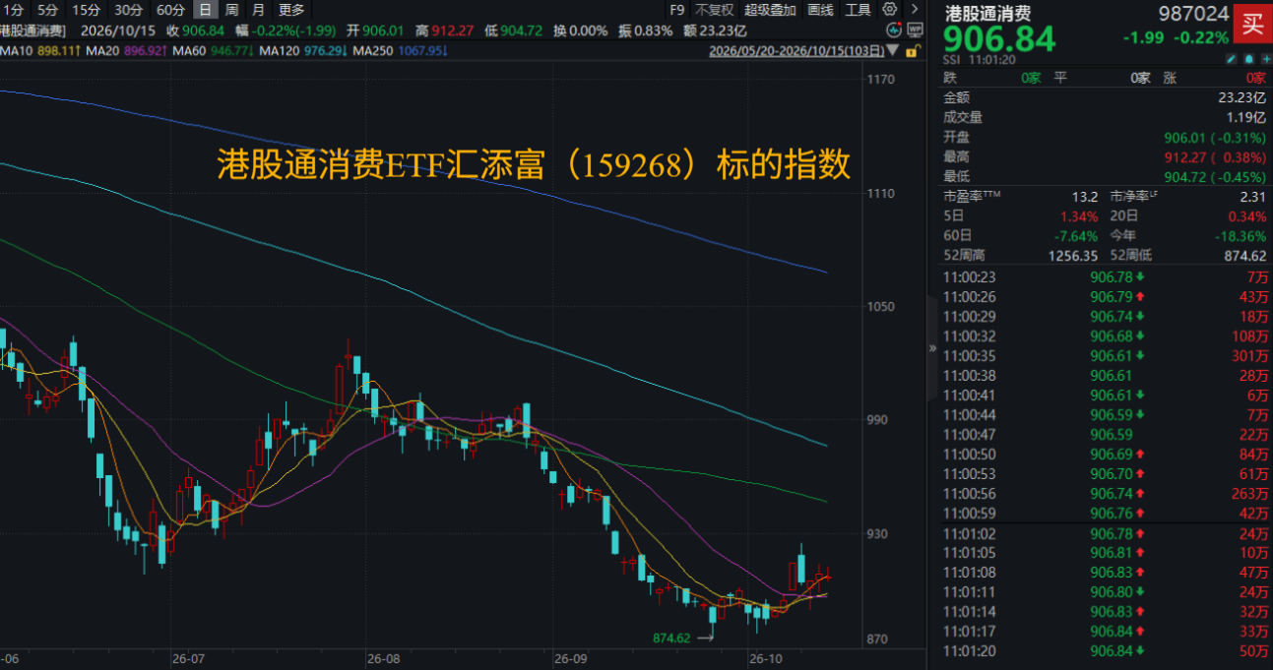1273x670 pixels.
Task: Click the F9 button
Action: point(676,10)
